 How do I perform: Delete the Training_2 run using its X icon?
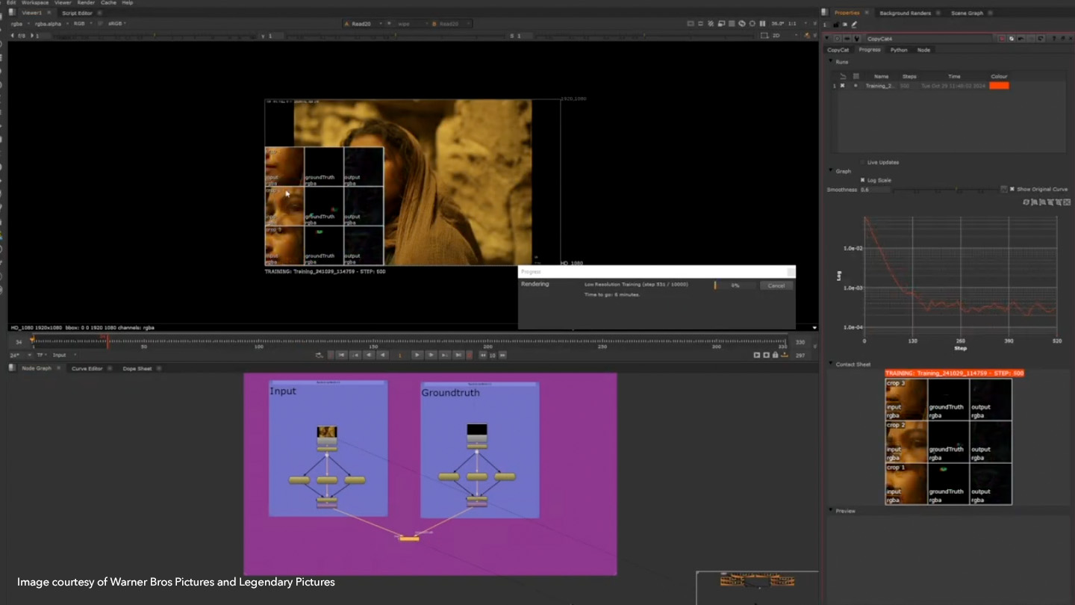coord(843,85)
